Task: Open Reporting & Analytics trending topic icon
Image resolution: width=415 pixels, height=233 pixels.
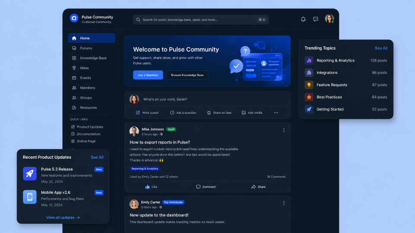Action: [309, 60]
